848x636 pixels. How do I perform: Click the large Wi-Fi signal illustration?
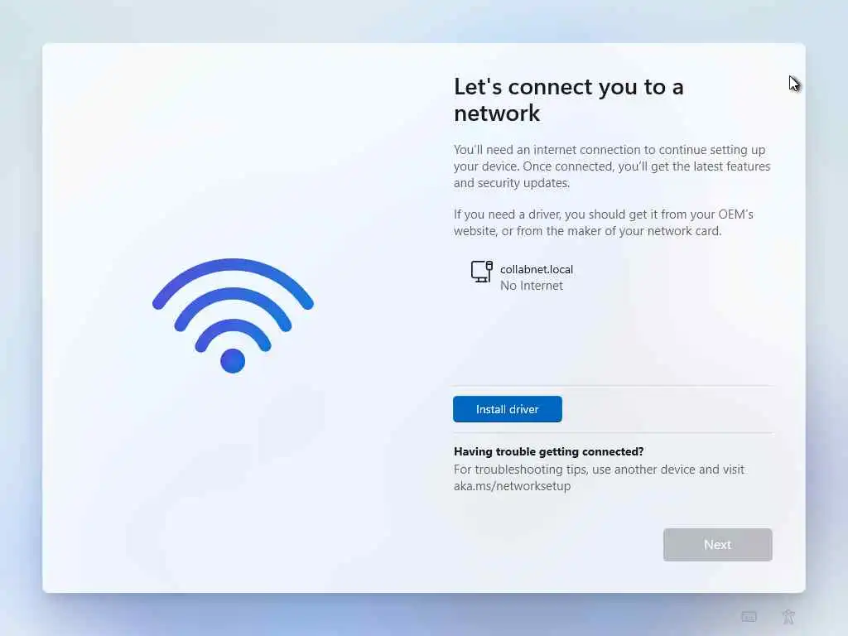point(233,316)
